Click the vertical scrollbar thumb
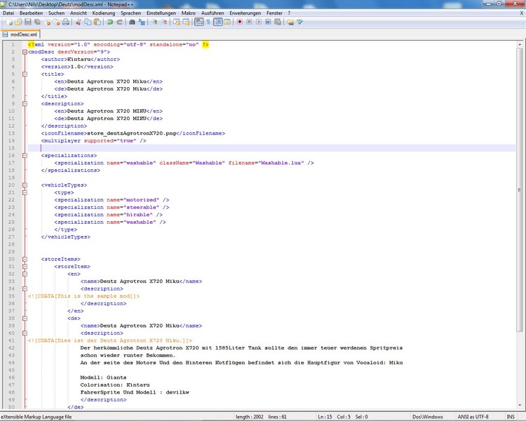 pyautogui.click(x=520, y=189)
